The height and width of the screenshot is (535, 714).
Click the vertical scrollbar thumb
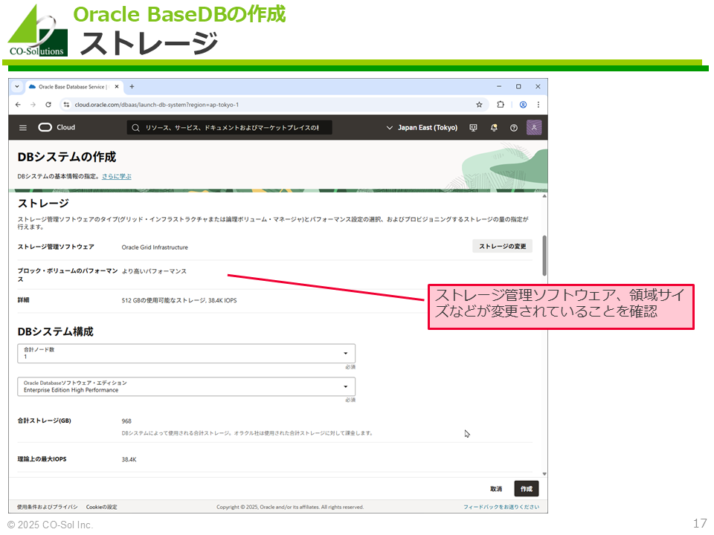[x=544, y=256]
